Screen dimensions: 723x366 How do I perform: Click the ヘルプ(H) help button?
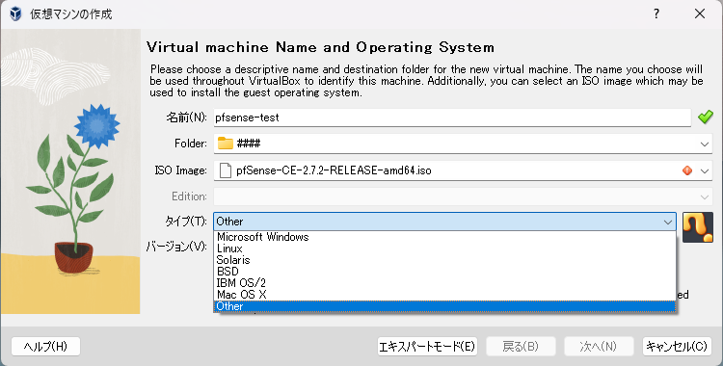click(45, 346)
